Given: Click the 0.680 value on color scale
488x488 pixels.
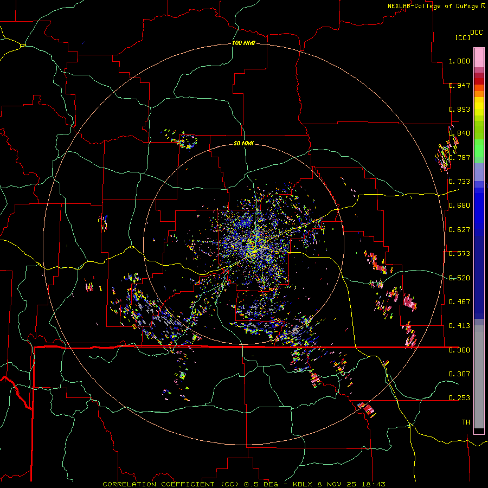Looking at the screenshot, I should pos(459,206).
